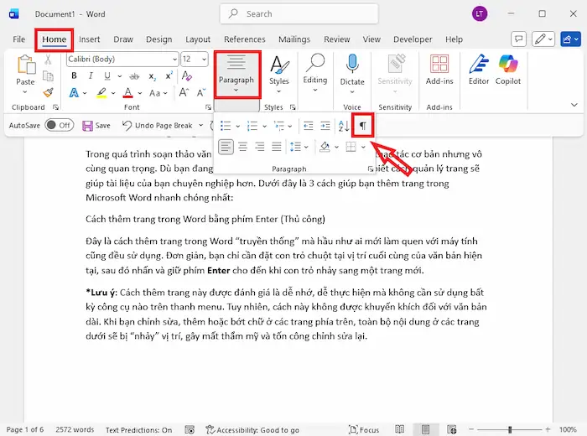Toggle Italic formatting

(x=88, y=75)
